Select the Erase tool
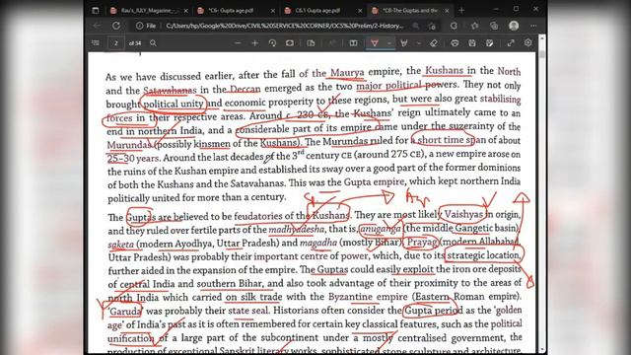This screenshot has width=631, height=355. [x=434, y=42]
